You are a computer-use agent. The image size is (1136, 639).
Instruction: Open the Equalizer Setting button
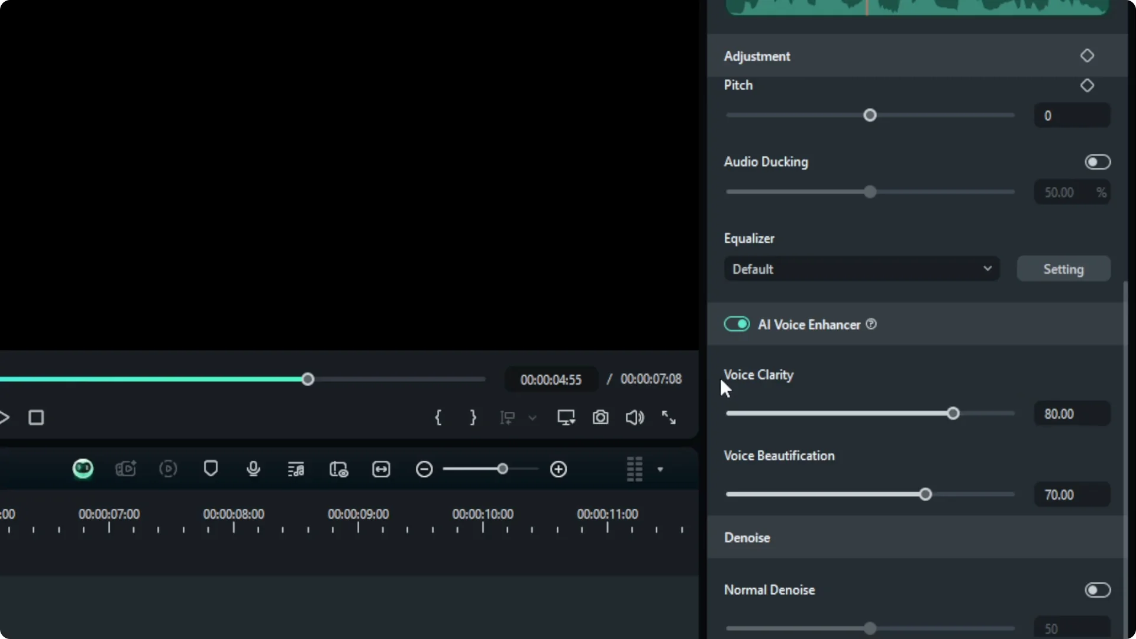click(x=1063, y=269)
